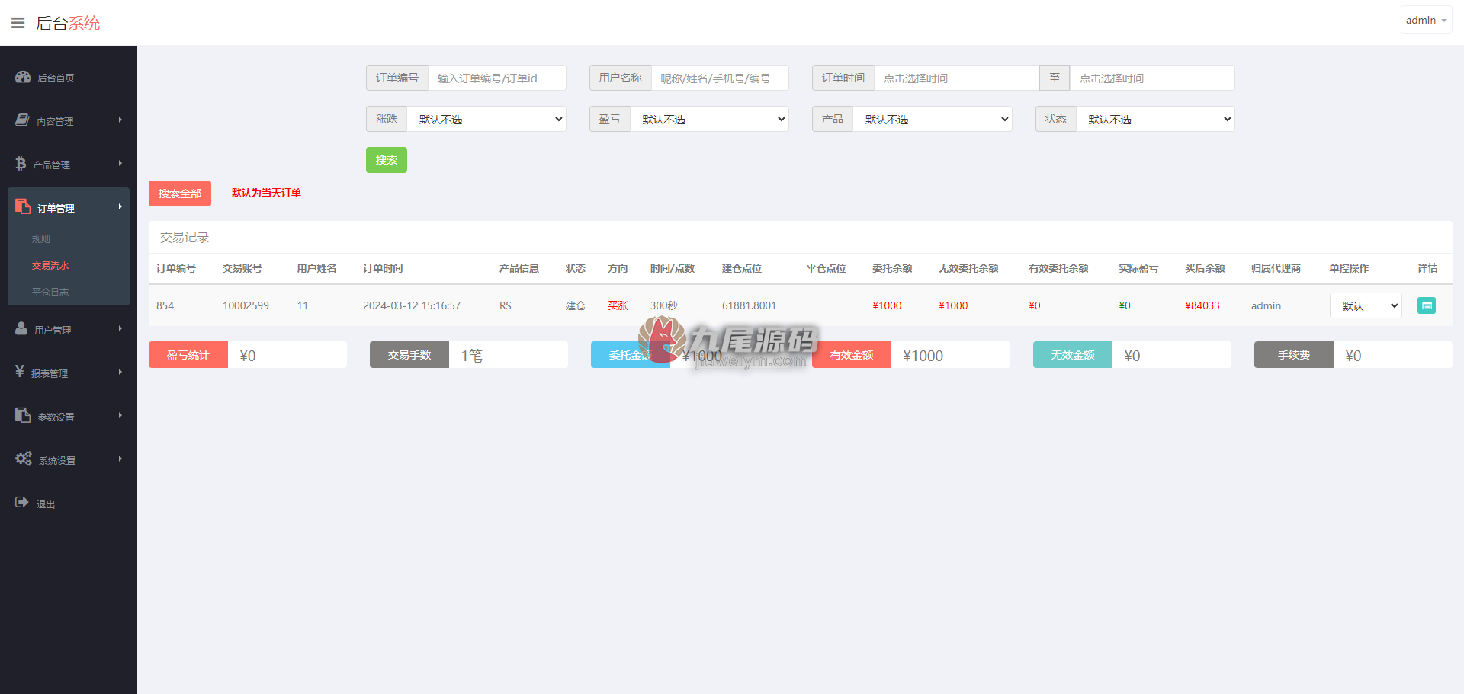Click the green 搜索 button
The height and width of the screenshot is (694, 1464).
tap(387, 160)
